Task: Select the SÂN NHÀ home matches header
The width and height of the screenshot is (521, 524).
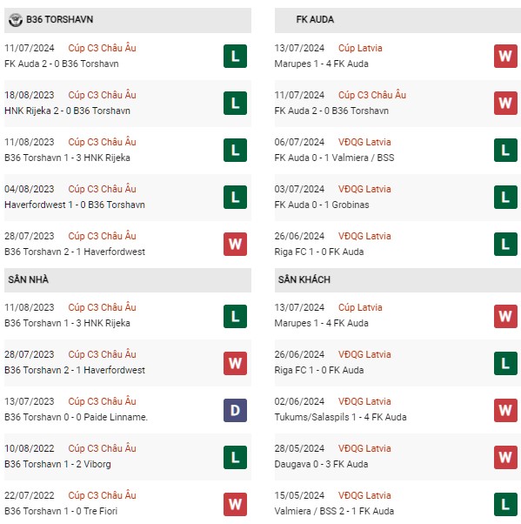Action: pos(128,280)
